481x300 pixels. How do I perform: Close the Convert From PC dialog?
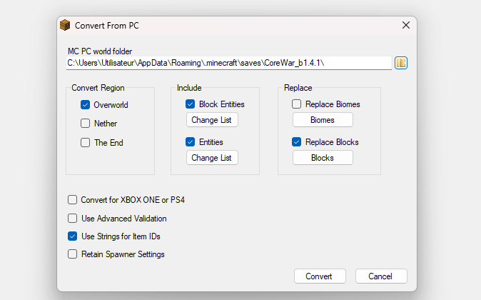406,25
